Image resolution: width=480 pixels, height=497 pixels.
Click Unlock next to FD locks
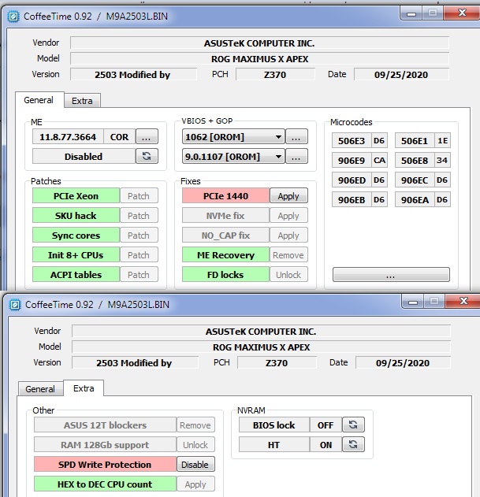pyautogui.click(x=288, y=274)
